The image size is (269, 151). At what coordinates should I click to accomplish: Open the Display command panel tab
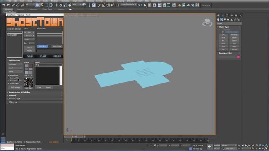click(236, 16)
